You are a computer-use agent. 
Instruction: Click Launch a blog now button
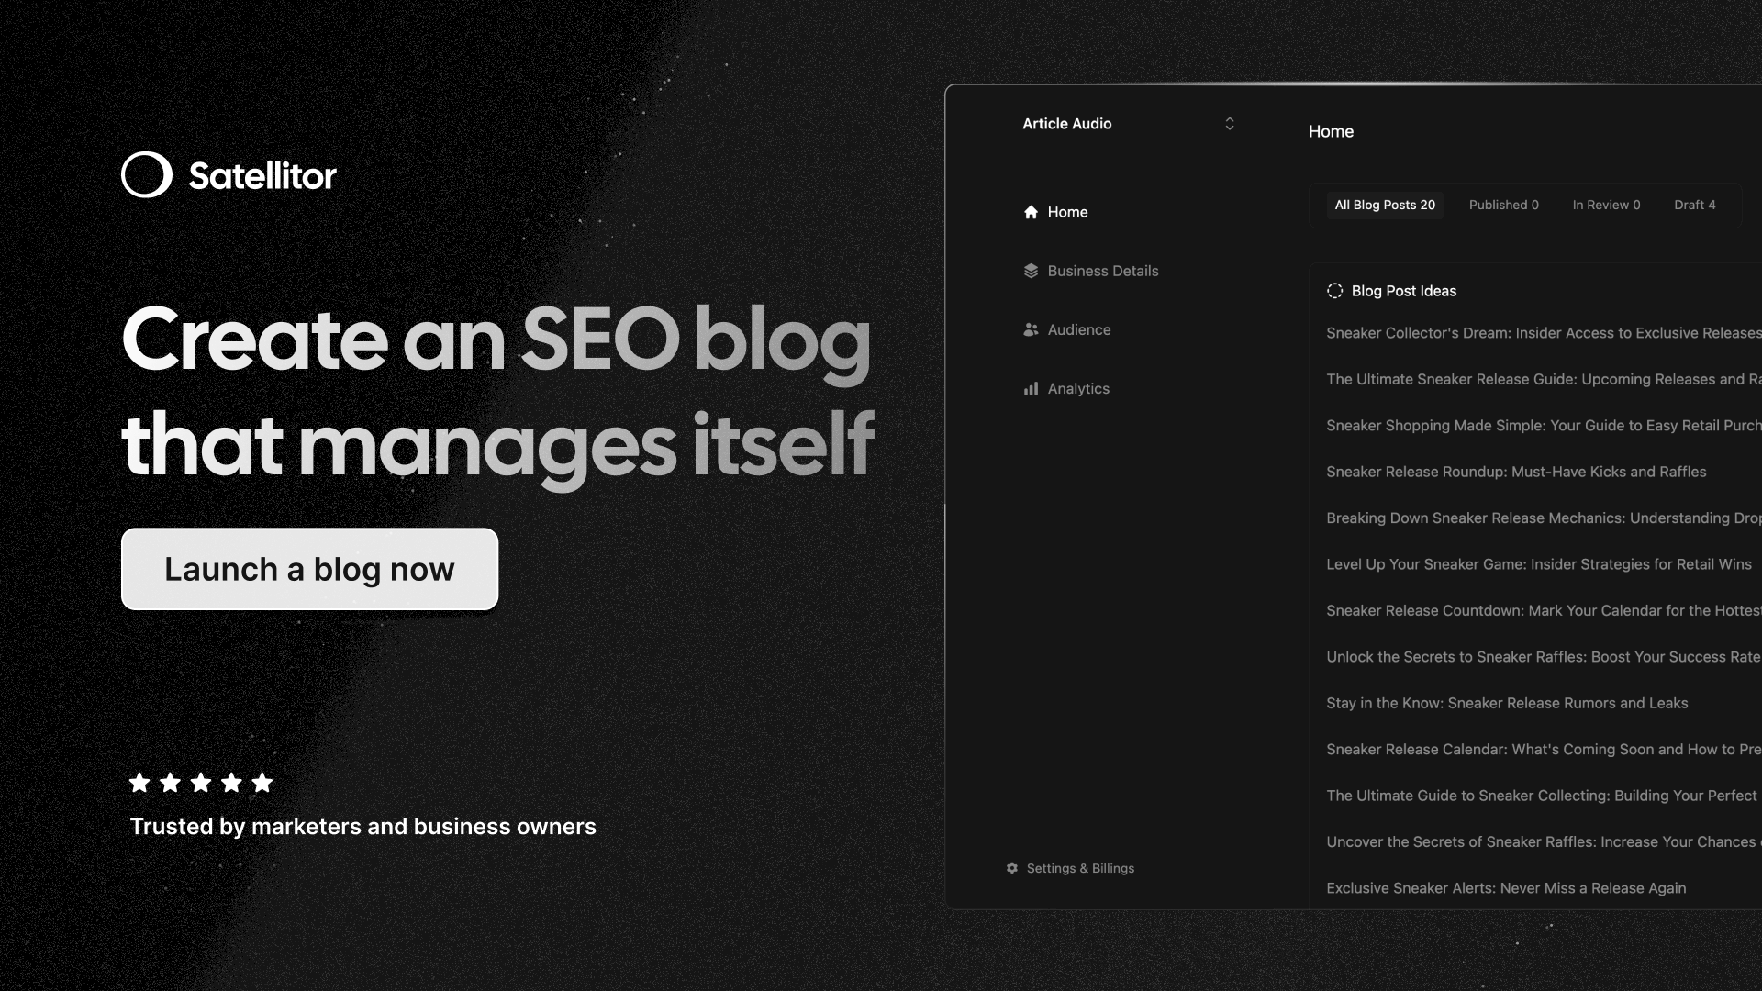pyautogui.click(x=310, y=567)
